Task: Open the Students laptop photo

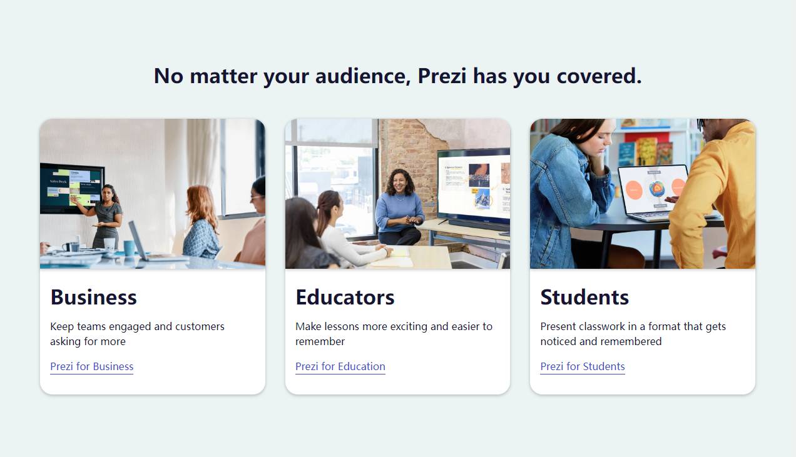Action: tap(643, 194)
